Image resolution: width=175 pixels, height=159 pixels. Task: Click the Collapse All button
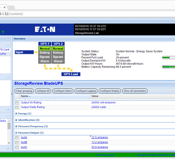click(x=43, y=91)
